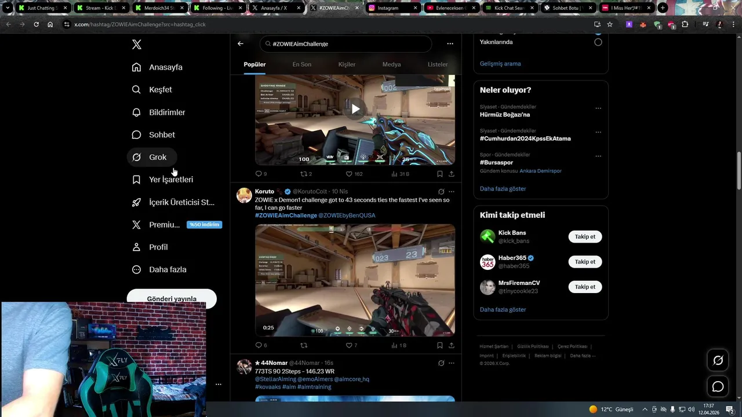Open Hürmüz Boğazı'na trending topic
742x417 pixels.
tap(504, 115)
